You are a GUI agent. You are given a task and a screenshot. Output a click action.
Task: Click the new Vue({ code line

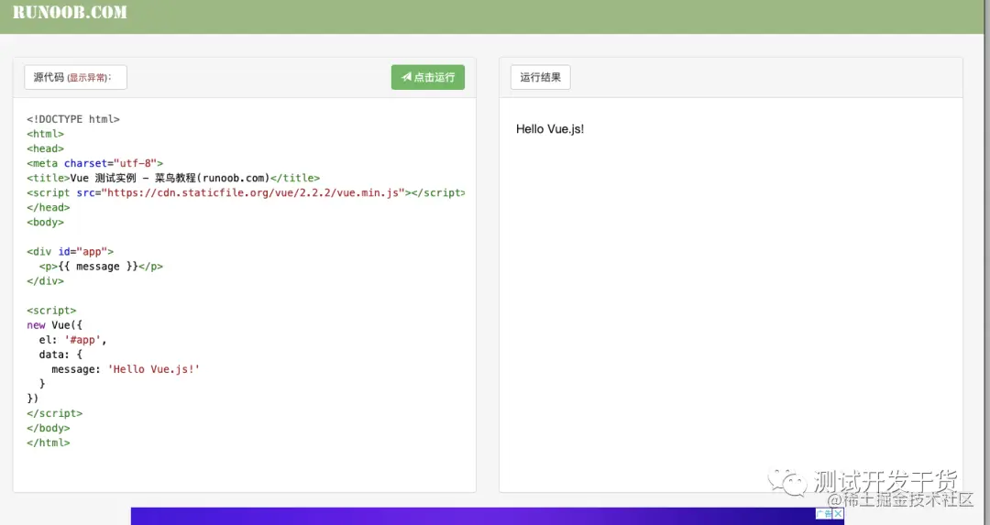(54, 325)
